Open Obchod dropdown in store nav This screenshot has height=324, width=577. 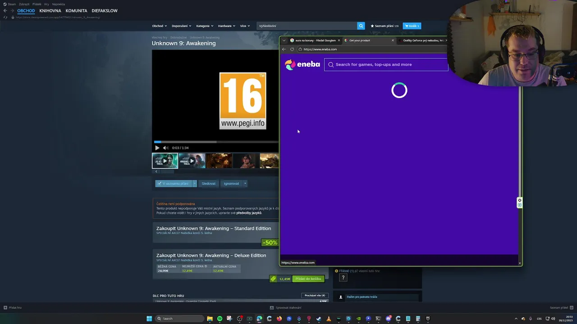click(x=159, y=26)
